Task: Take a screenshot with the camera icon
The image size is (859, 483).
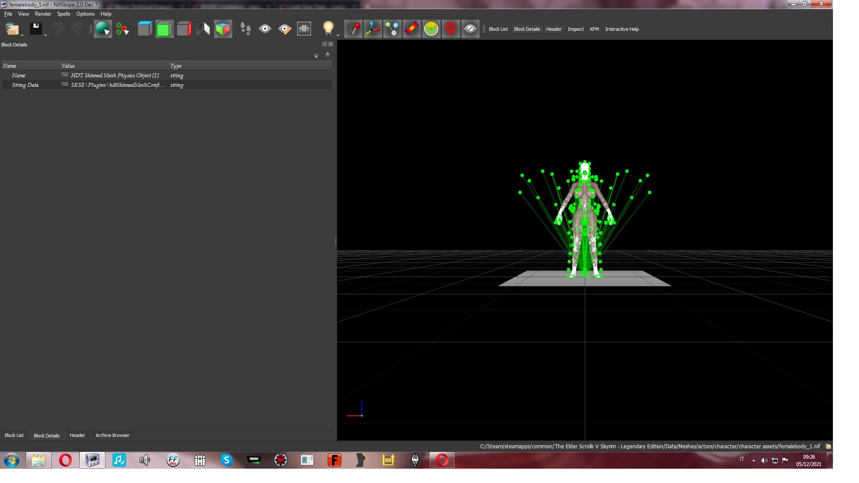Action: pyautogui.click(x=304, y=29)
